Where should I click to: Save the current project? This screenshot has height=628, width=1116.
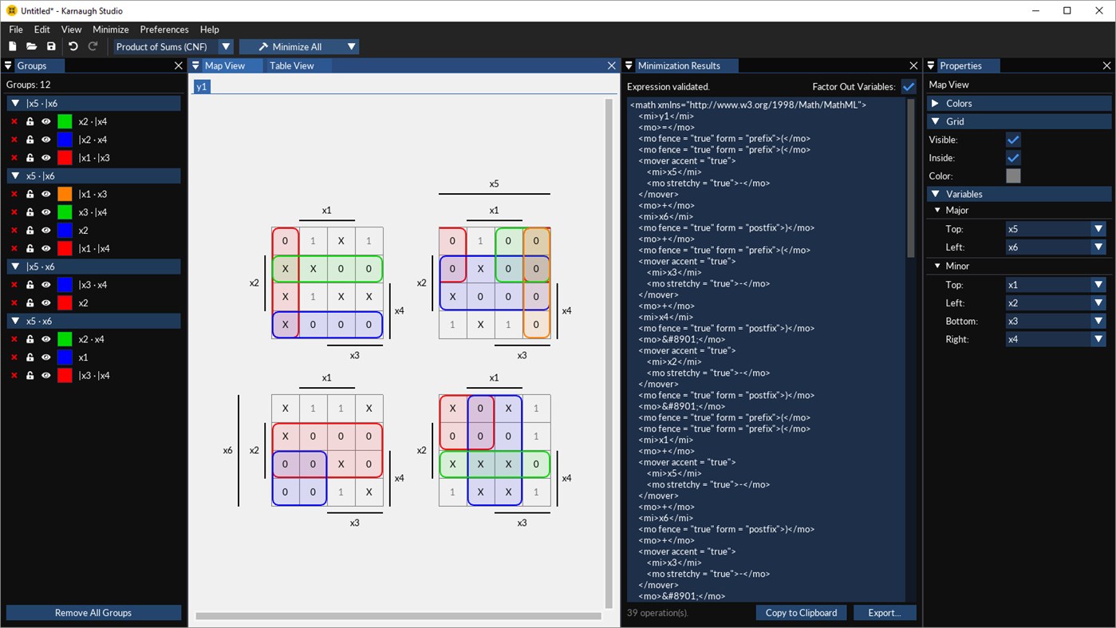(50, 46)
